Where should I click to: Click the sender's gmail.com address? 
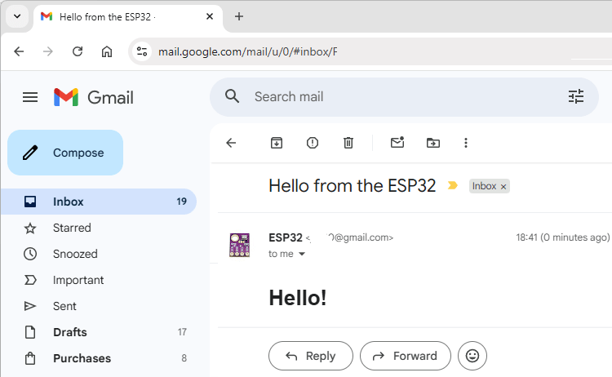coord(350,237)
